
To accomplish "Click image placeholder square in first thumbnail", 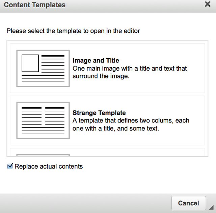I will 30,63.
